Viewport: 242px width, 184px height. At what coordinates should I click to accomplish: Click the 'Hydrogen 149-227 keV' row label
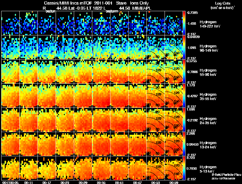[x=210, y=24]
